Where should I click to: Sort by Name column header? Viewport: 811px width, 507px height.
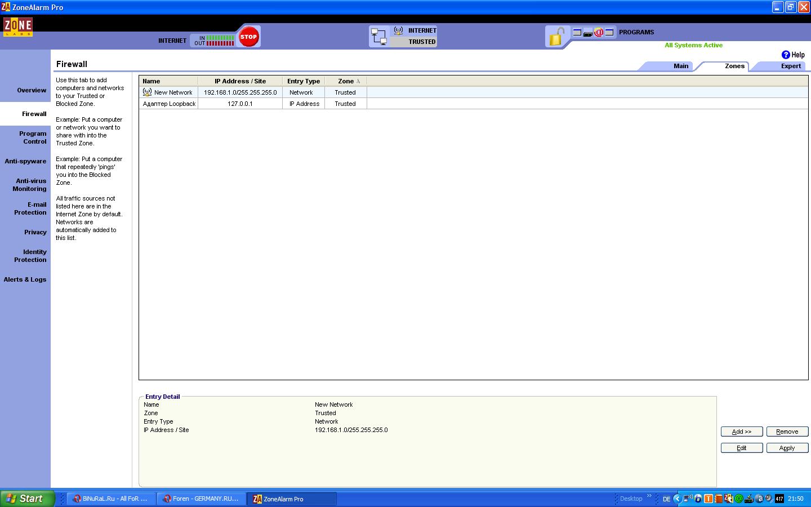coord(168,81)
